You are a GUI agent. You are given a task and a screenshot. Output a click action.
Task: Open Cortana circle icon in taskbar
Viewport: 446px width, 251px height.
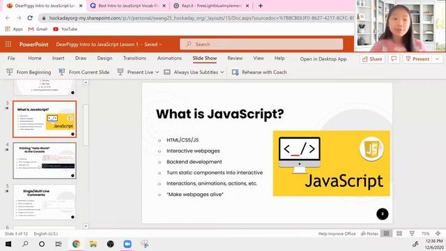pos(42,244)
